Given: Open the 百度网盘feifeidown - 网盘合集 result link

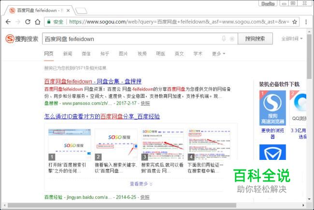Looking at the screenshot, I should click(93, 81).
